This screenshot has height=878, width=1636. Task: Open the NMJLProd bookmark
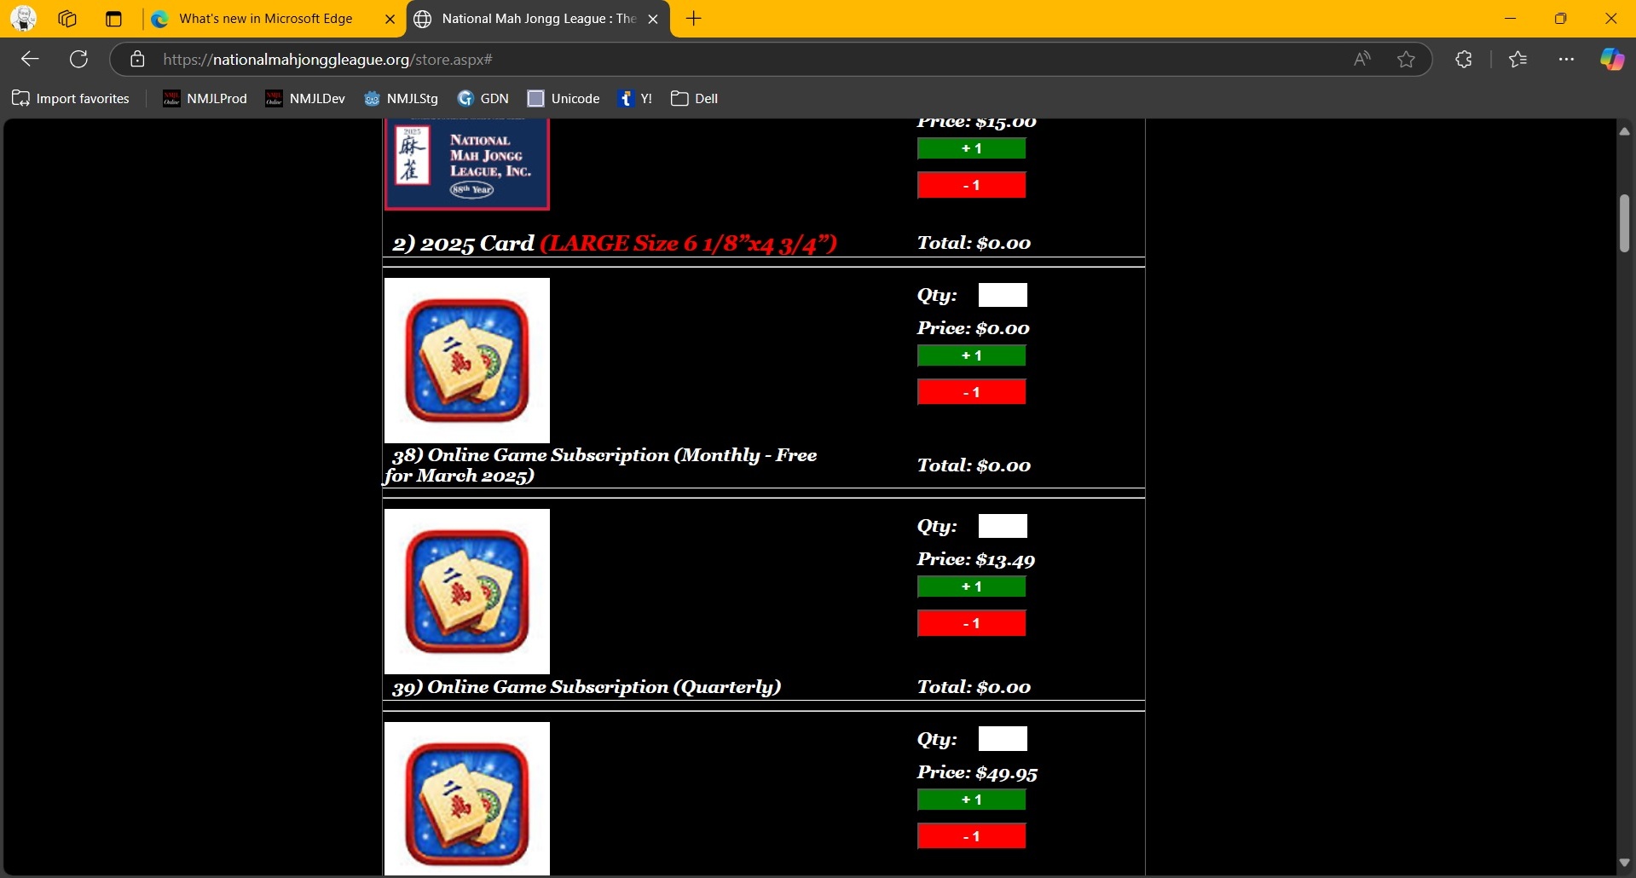[205, 99]
